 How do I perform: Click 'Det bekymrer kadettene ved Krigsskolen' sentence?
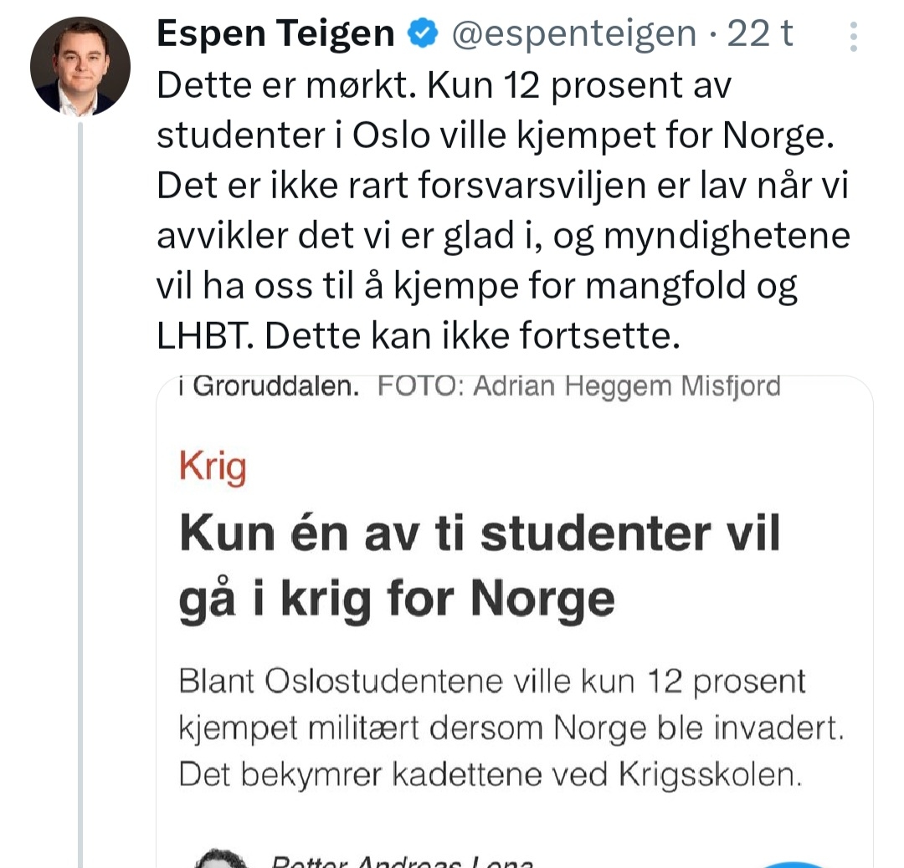[x=491, y=774]
